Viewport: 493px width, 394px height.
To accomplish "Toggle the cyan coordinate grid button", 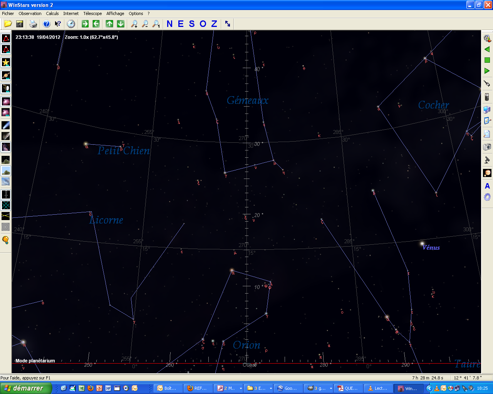I will (6, 205).
